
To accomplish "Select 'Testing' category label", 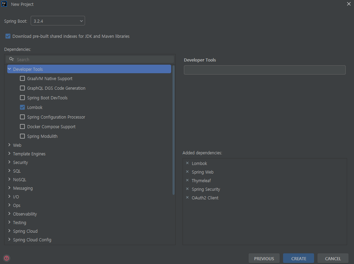I will tap(19, 222).
